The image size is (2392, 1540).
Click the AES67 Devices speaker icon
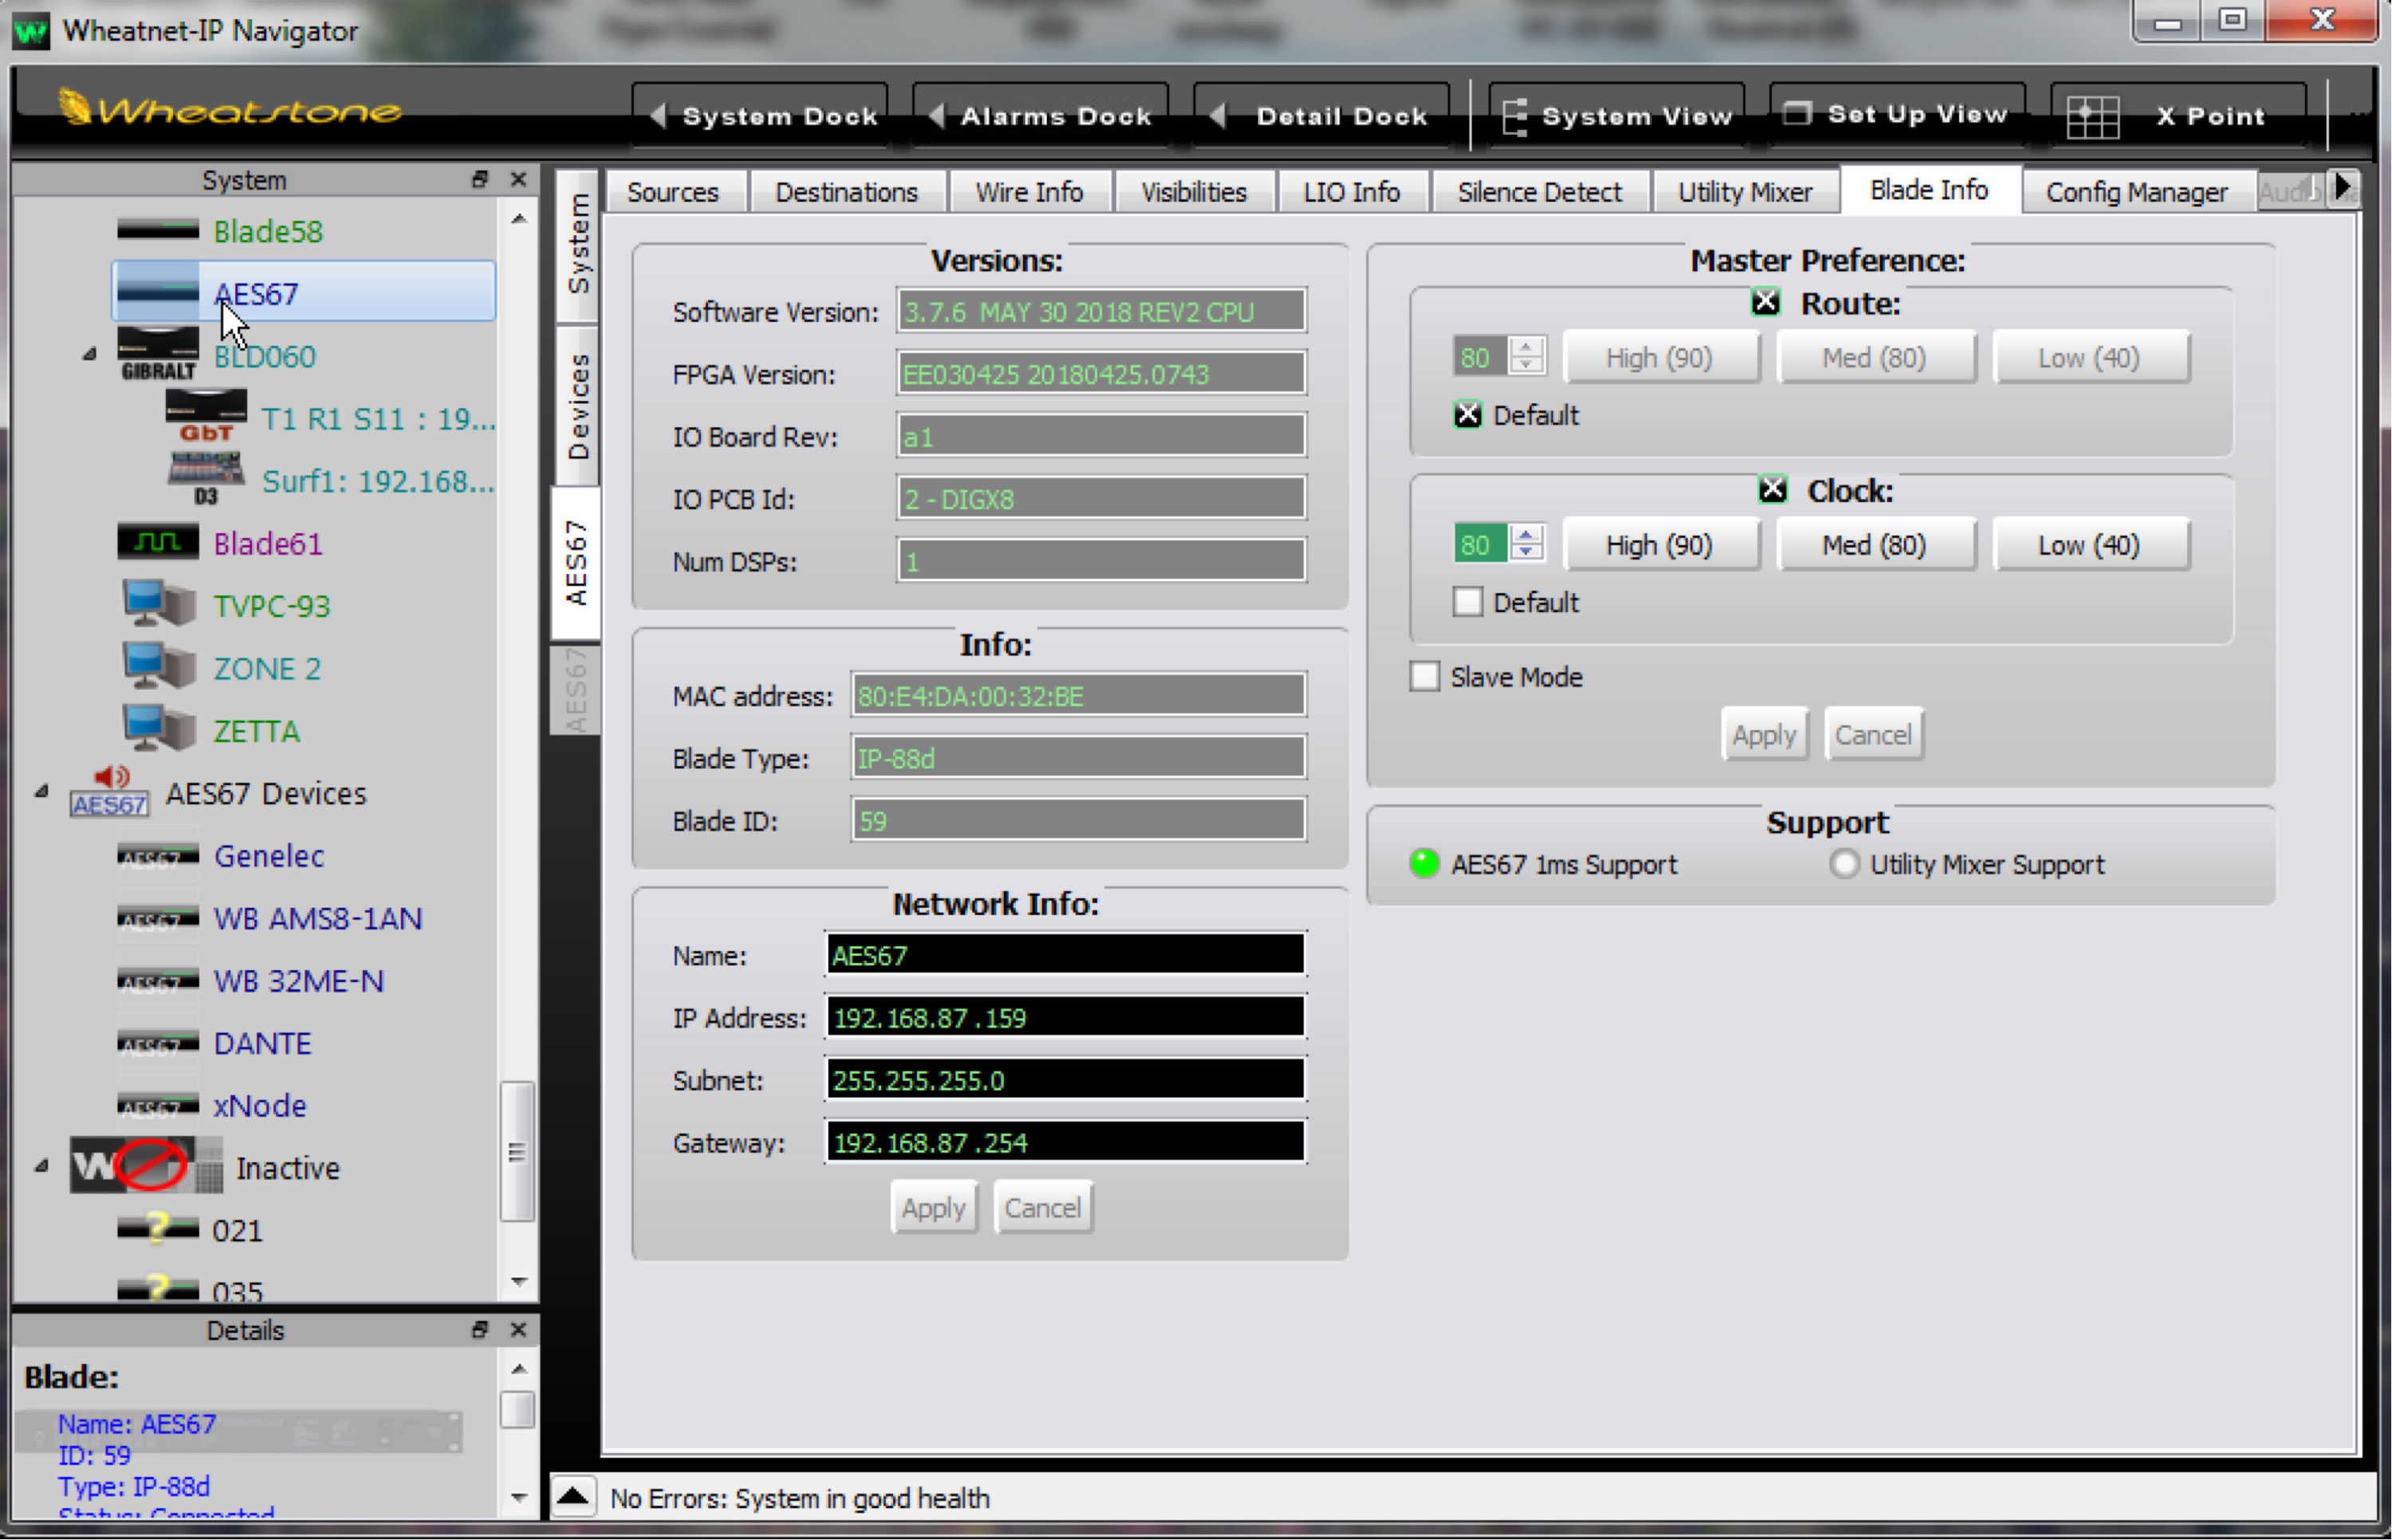pyautogui.click(x=109, y=792)
